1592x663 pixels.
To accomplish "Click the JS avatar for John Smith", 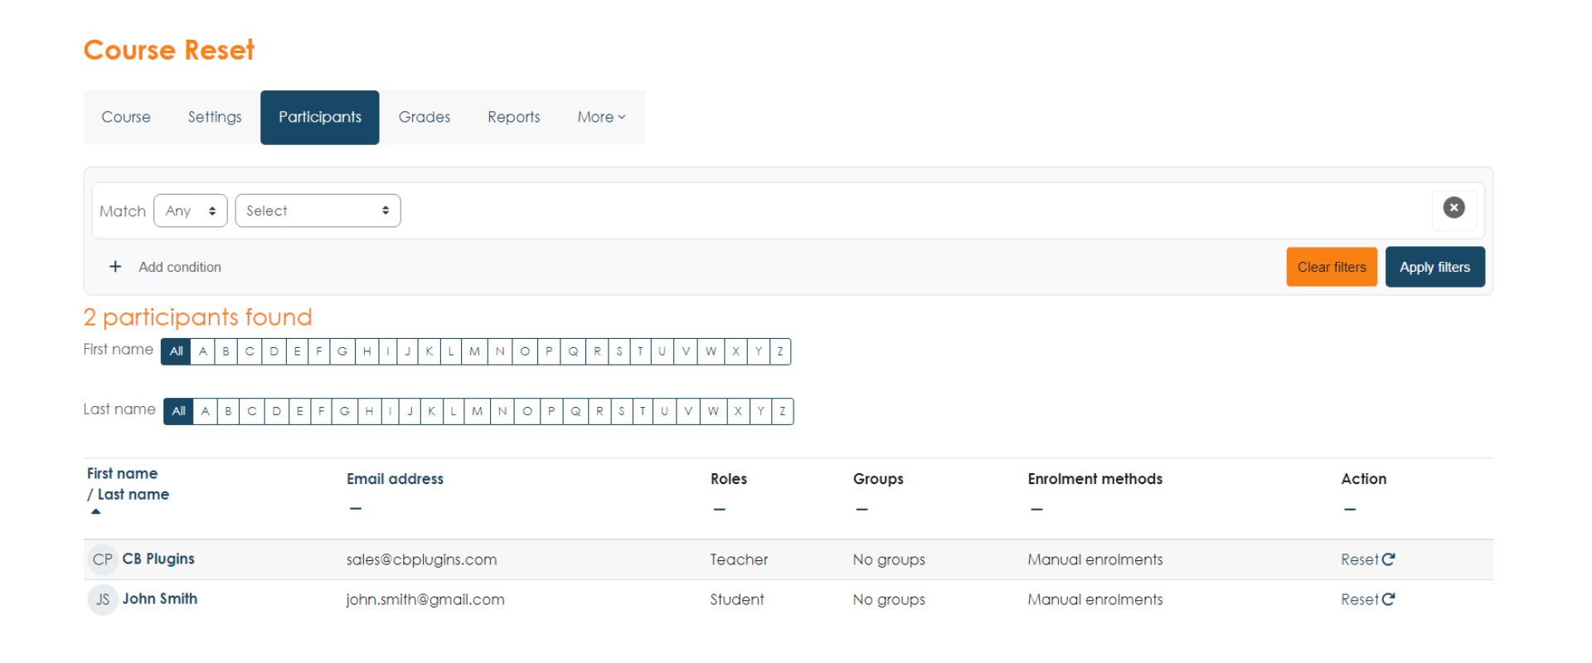I will tap(102, 599).
